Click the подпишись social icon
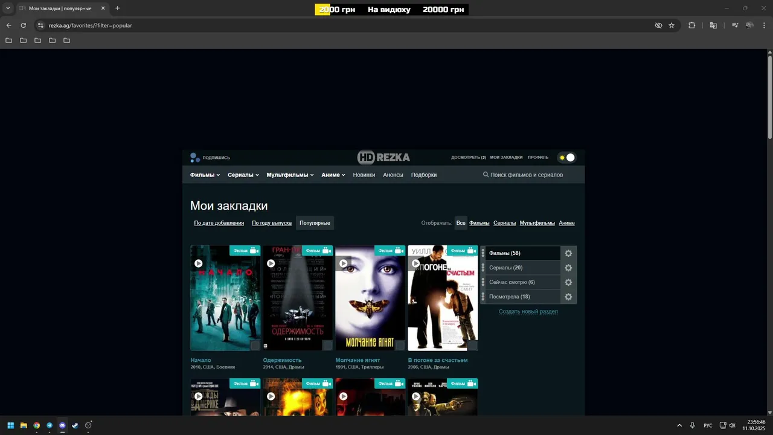Screen dimensions: 773x435 pos(195,158)
